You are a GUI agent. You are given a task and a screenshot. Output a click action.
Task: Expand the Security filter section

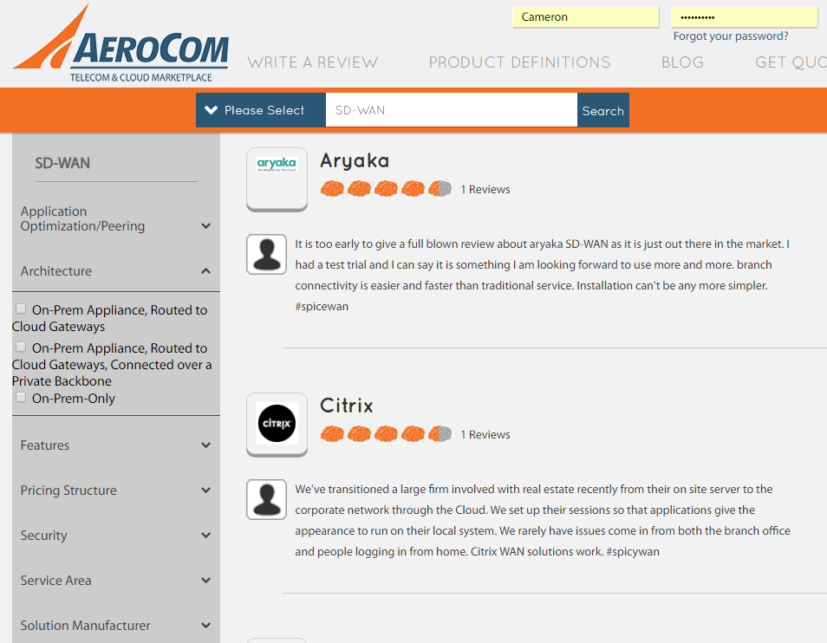(116, 536)
